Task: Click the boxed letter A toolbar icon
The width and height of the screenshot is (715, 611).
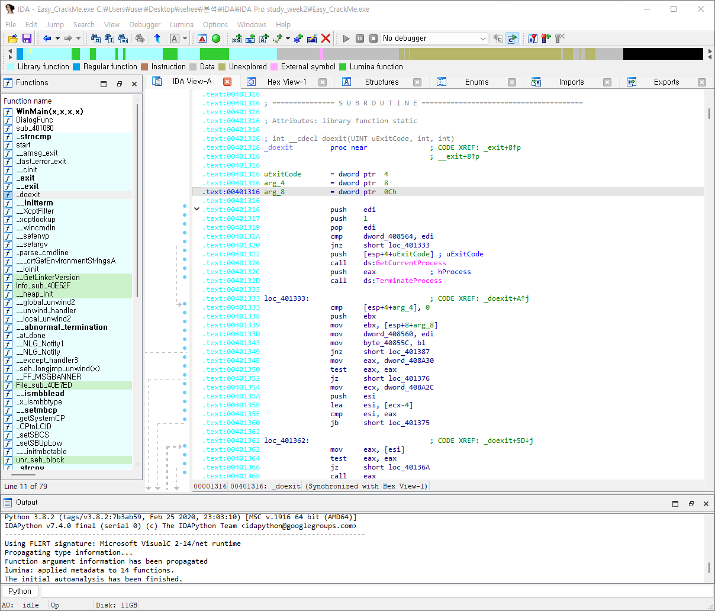Action: [175, 38]
